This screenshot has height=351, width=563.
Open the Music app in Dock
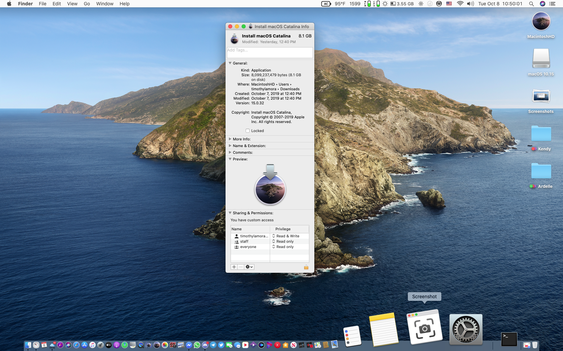tap(92, 345)
